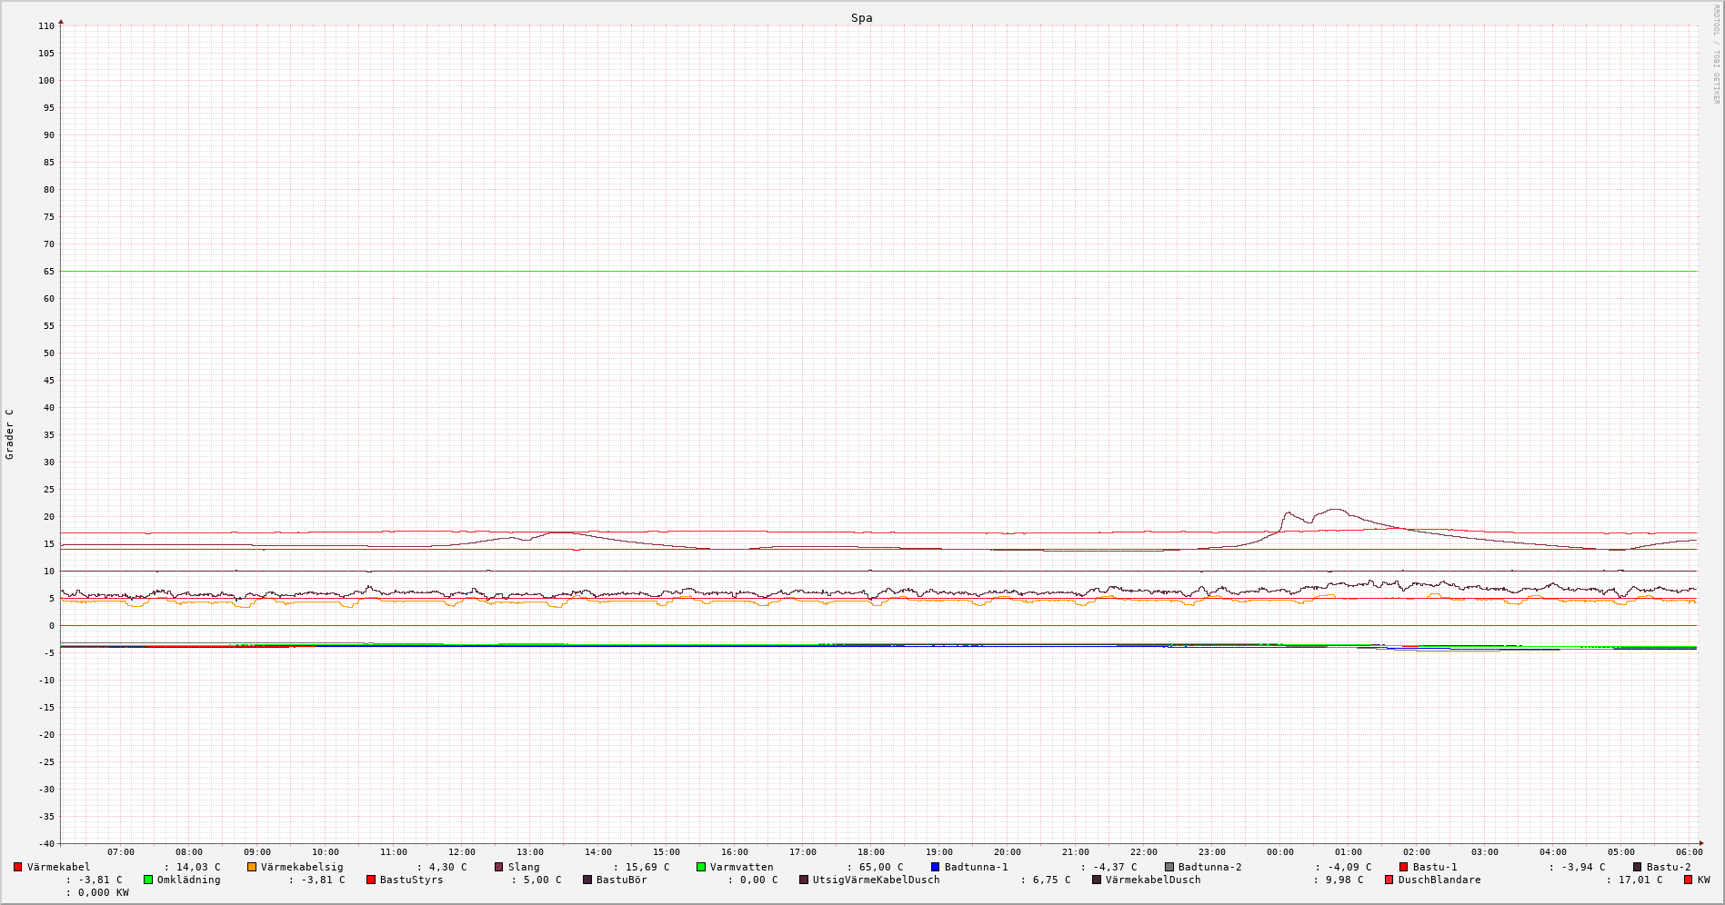Click the 00:00 time axis marker

1279,852
